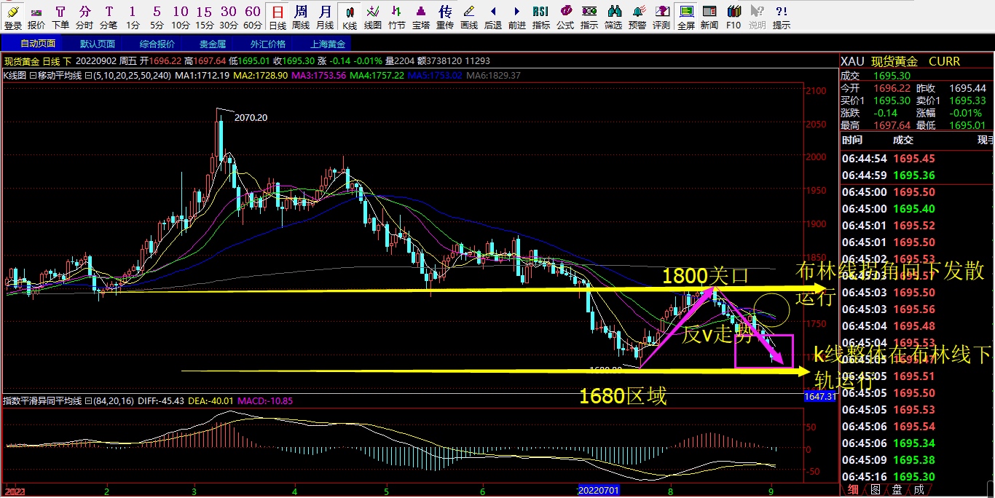Toggle 全屏 fullscreen mode
995x498 pixels.
(685, 16)
